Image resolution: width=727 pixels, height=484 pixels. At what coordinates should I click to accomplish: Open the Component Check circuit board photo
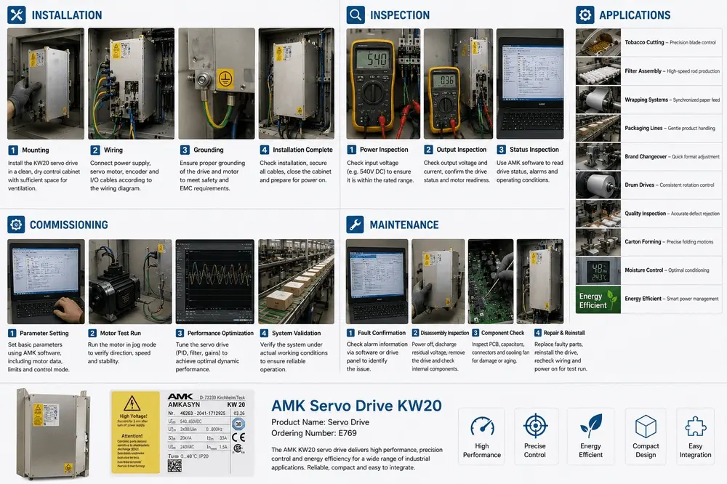491,281
